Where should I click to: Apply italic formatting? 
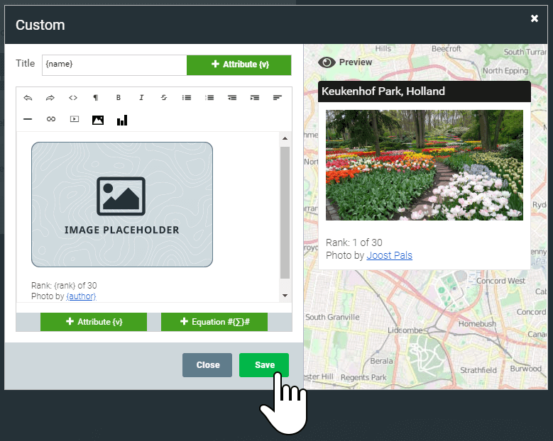(x=141, y=98)
